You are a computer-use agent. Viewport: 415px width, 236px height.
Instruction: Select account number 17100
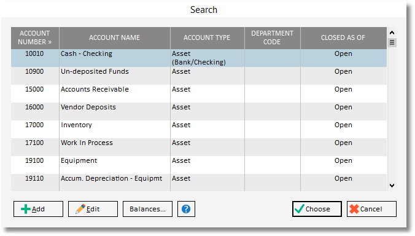tap(34, 143)
